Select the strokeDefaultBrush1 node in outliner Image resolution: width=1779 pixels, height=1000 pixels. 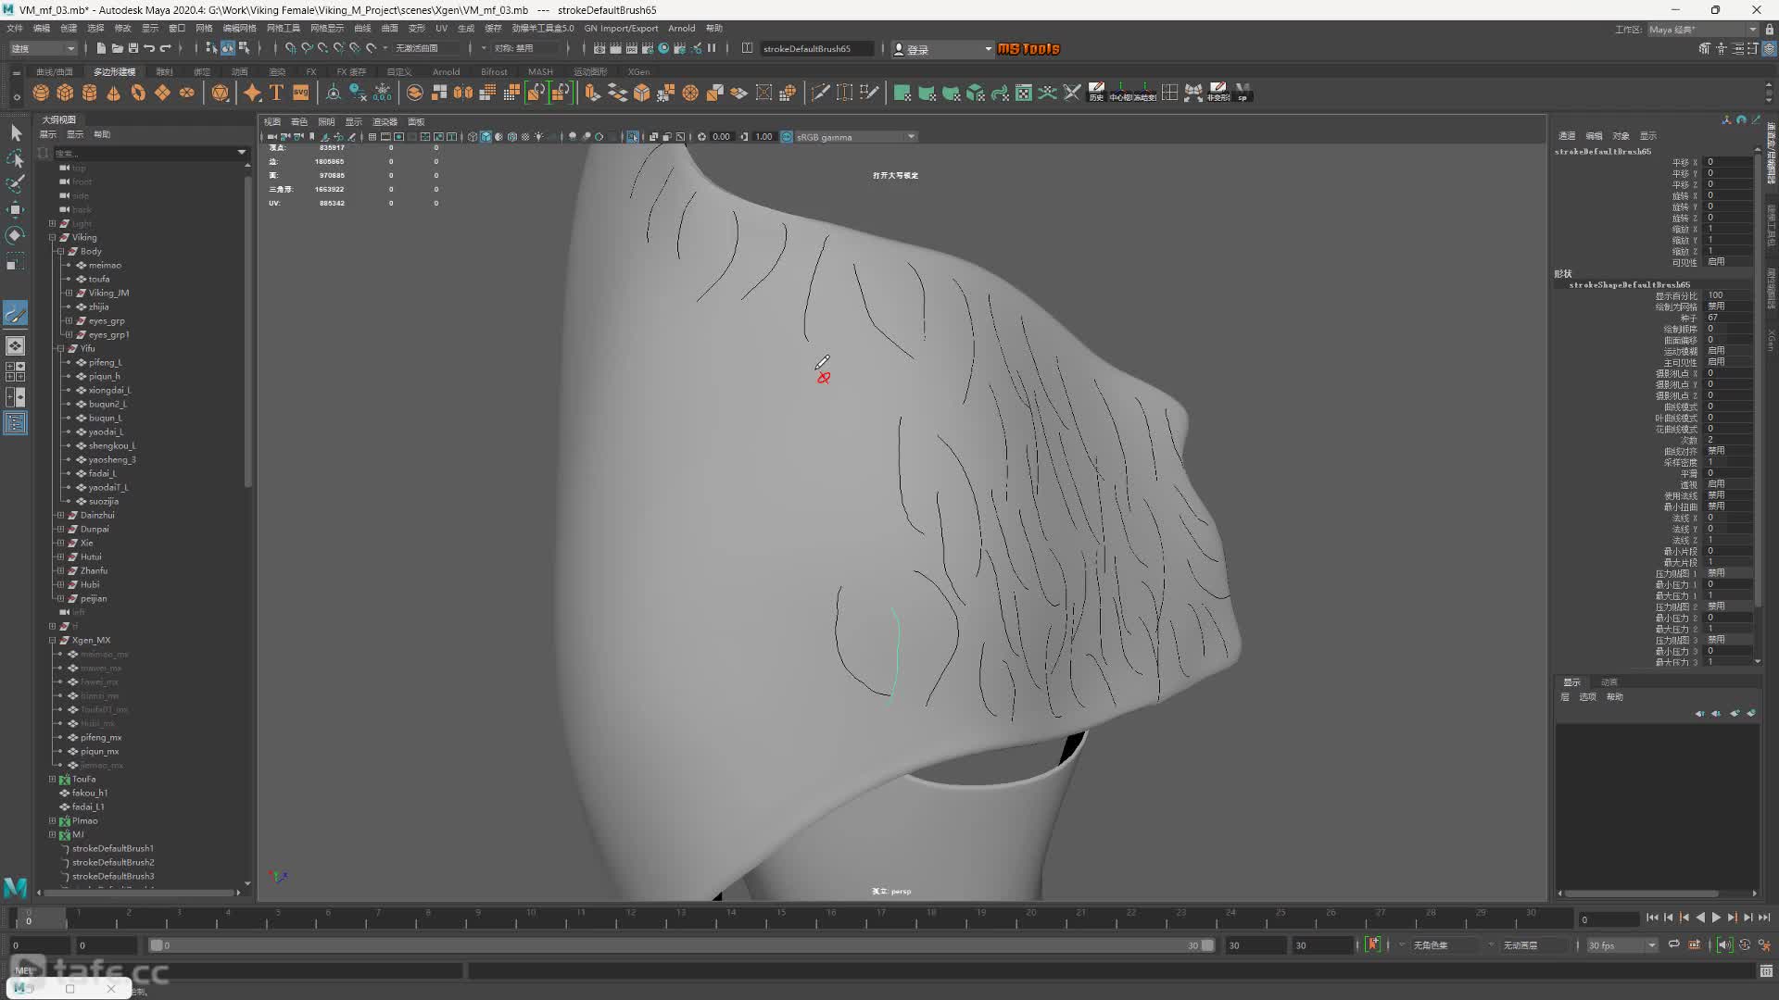[113, 849]
